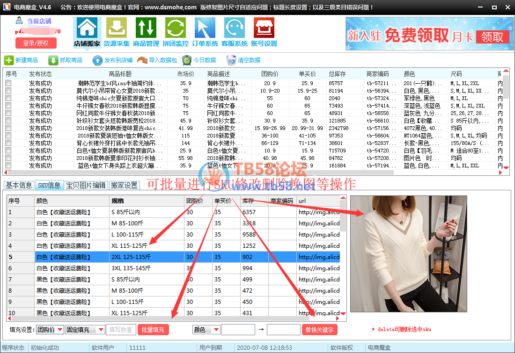Click the keyword source input field
515x353 pixels.
point(238,330)
